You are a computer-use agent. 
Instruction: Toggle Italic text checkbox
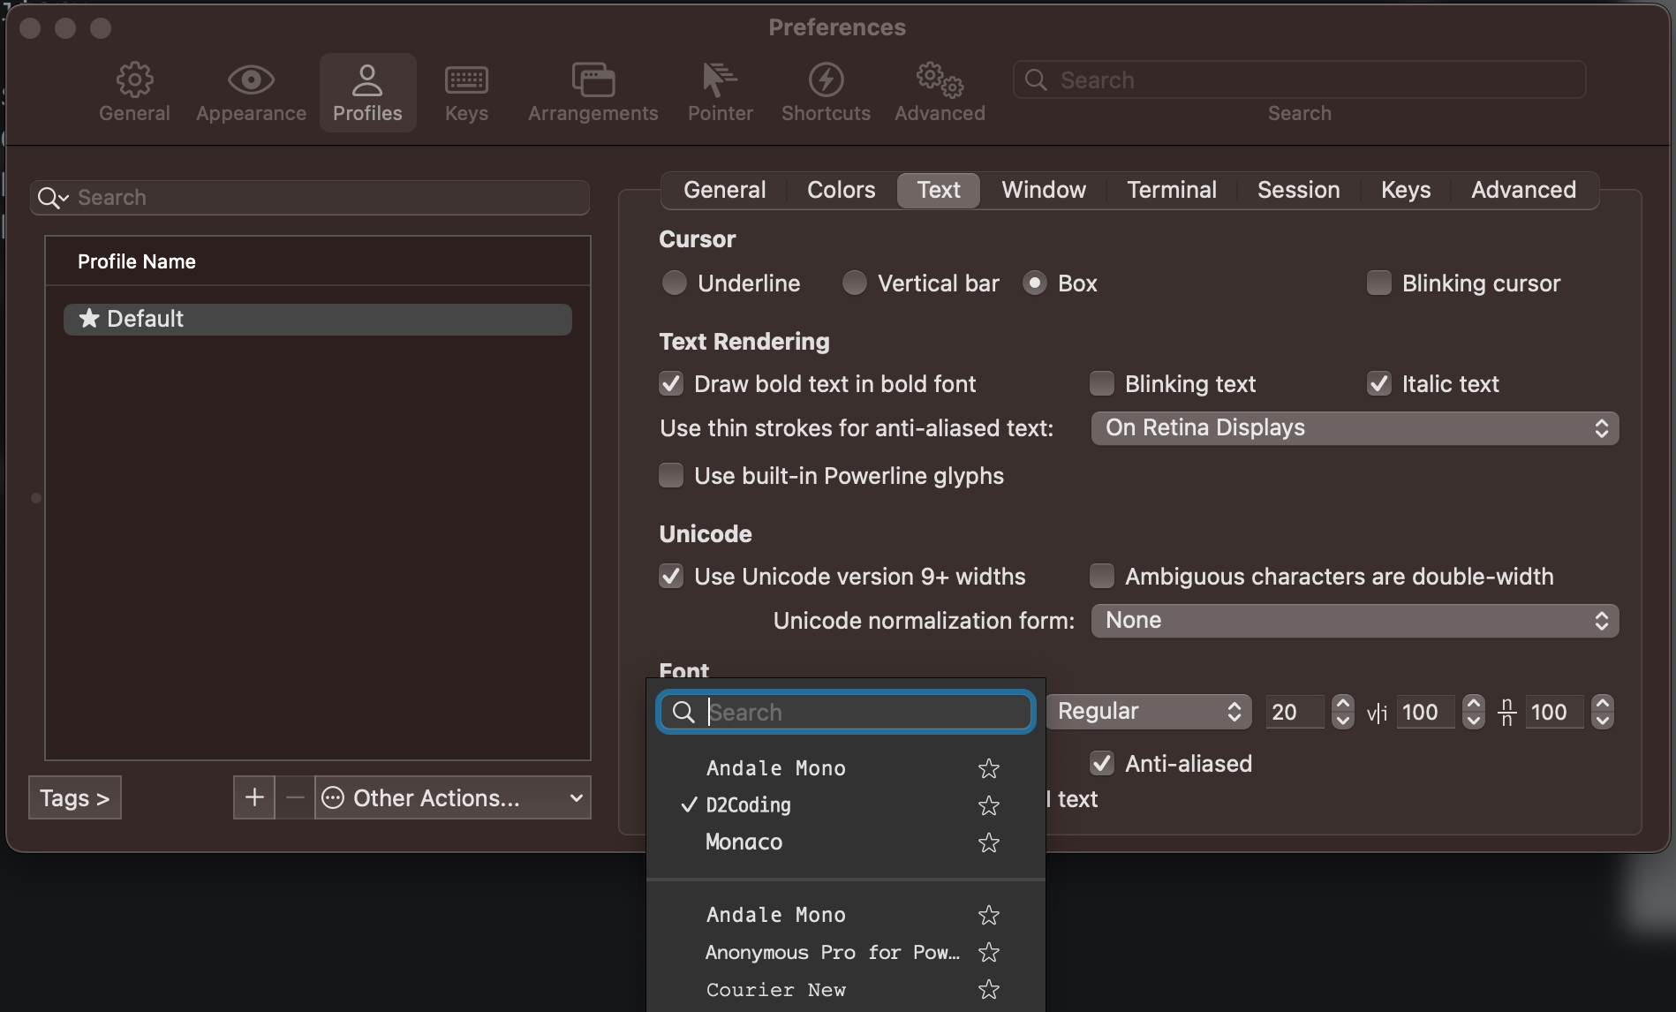(1378, 383)
